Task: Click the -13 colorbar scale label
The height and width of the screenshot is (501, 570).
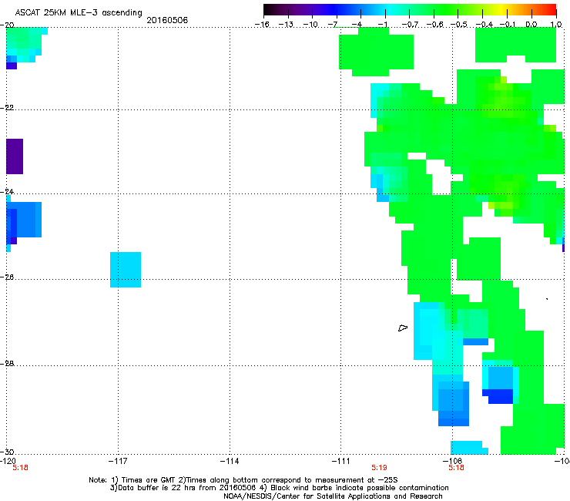Action: click(x=286, y=25)
